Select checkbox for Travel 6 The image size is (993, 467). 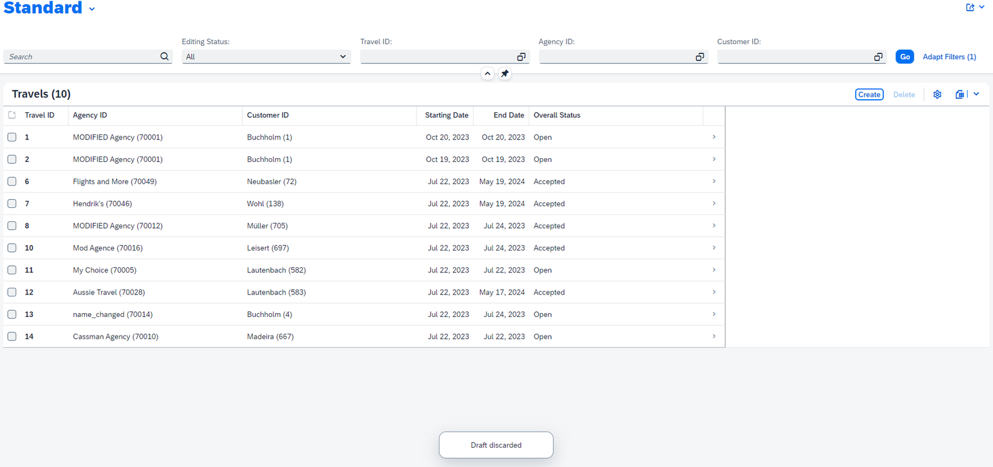[x=12, y=181]
